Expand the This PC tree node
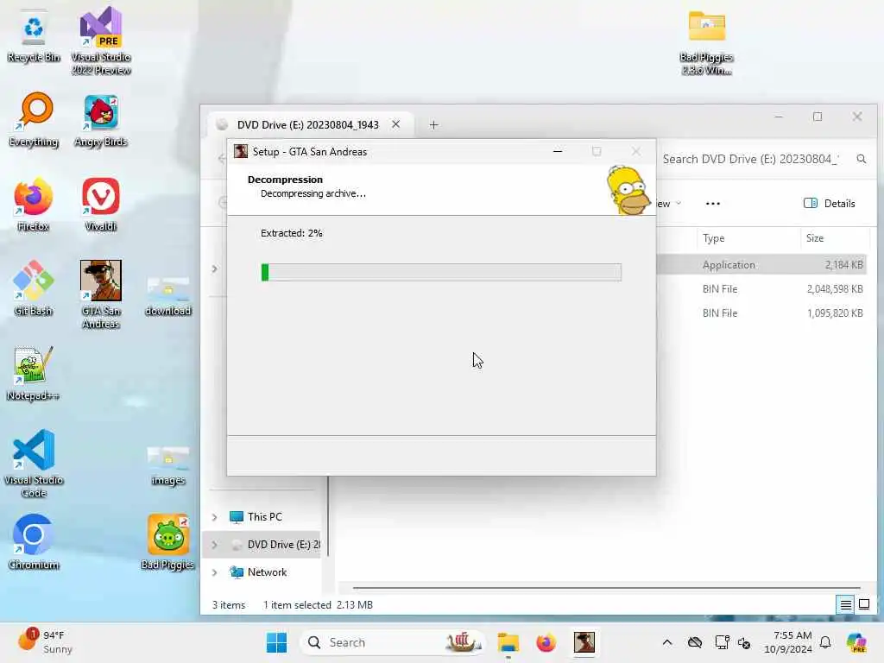Screen dimensions: 884x663 tap(214, 517)
